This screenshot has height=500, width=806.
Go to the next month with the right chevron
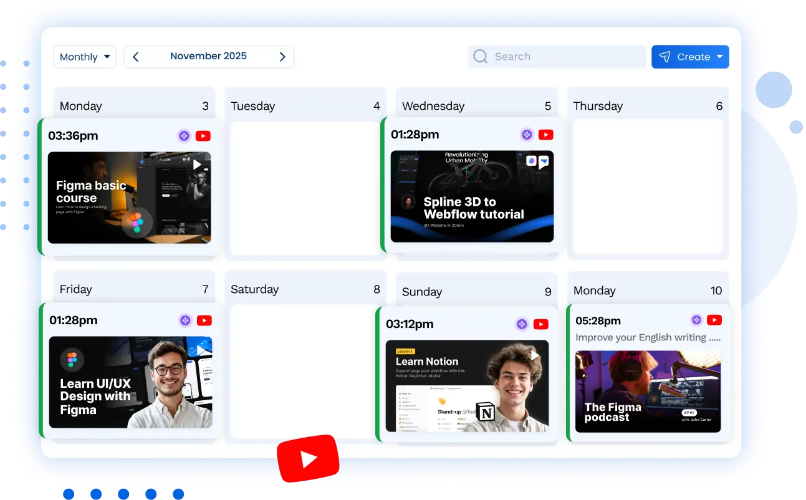tap(282, 56)
